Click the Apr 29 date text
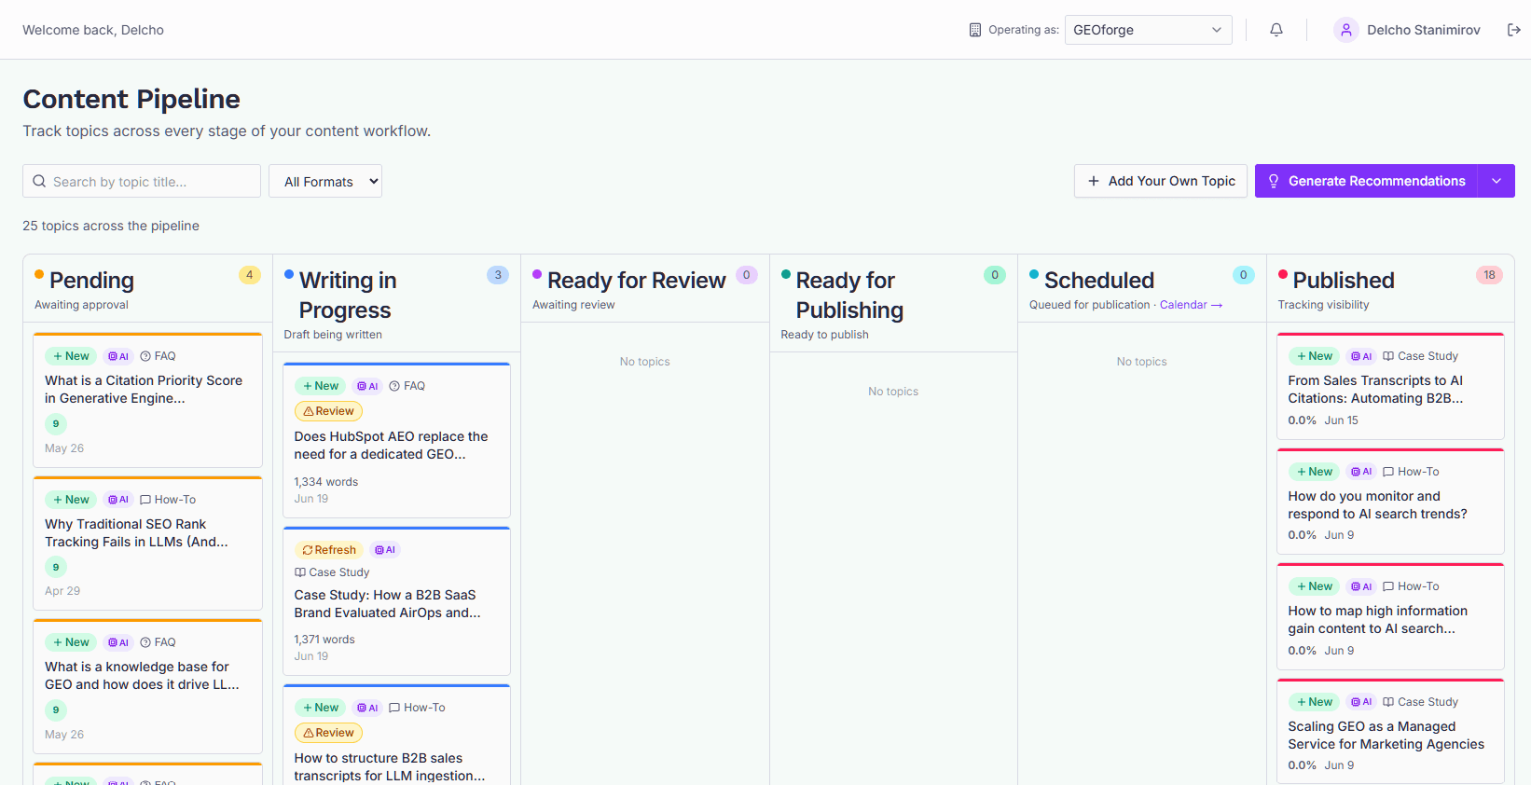The image size is (1531, 785). [62, 591]
